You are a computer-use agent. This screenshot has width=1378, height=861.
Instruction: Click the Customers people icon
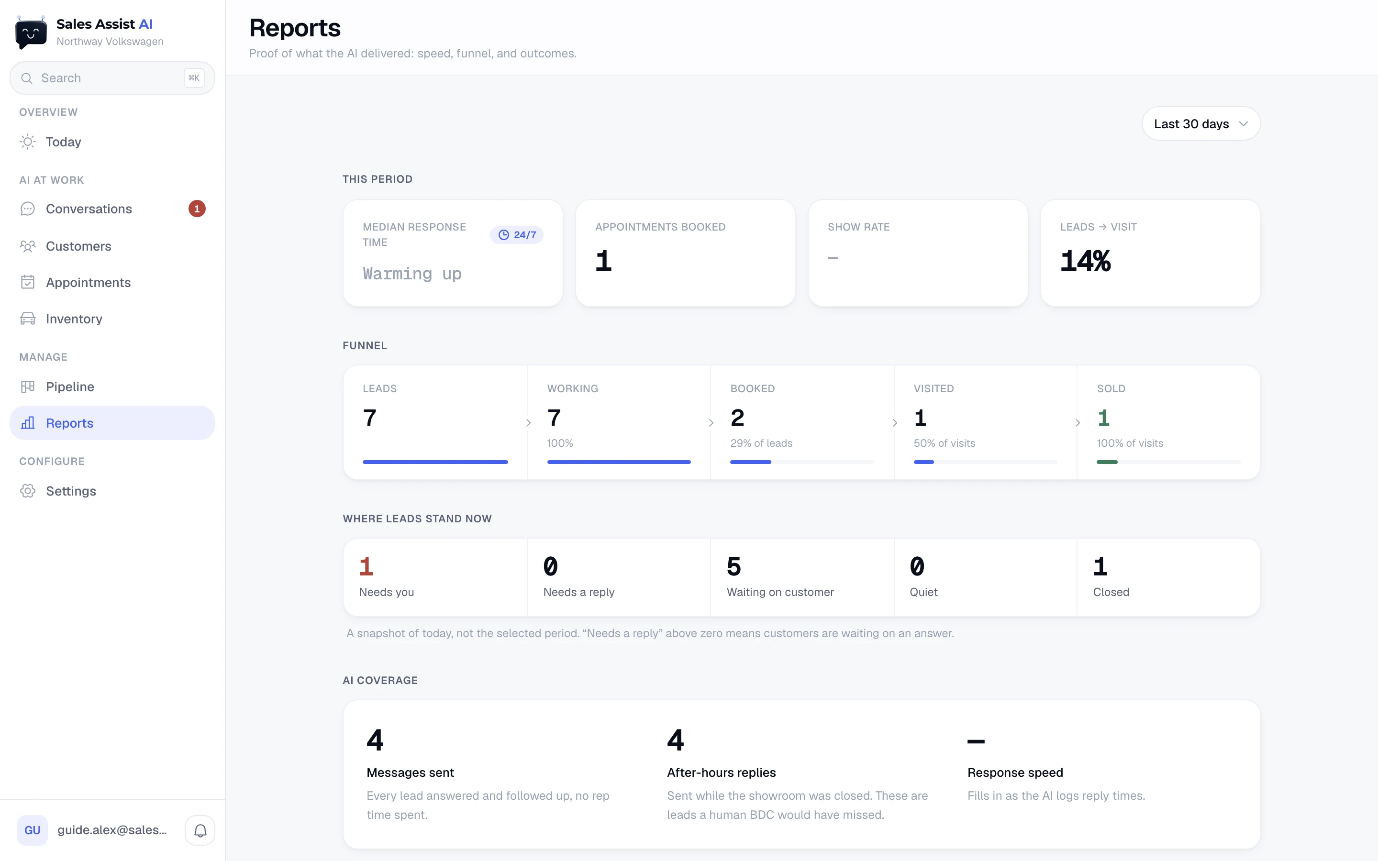pos(27,246)
